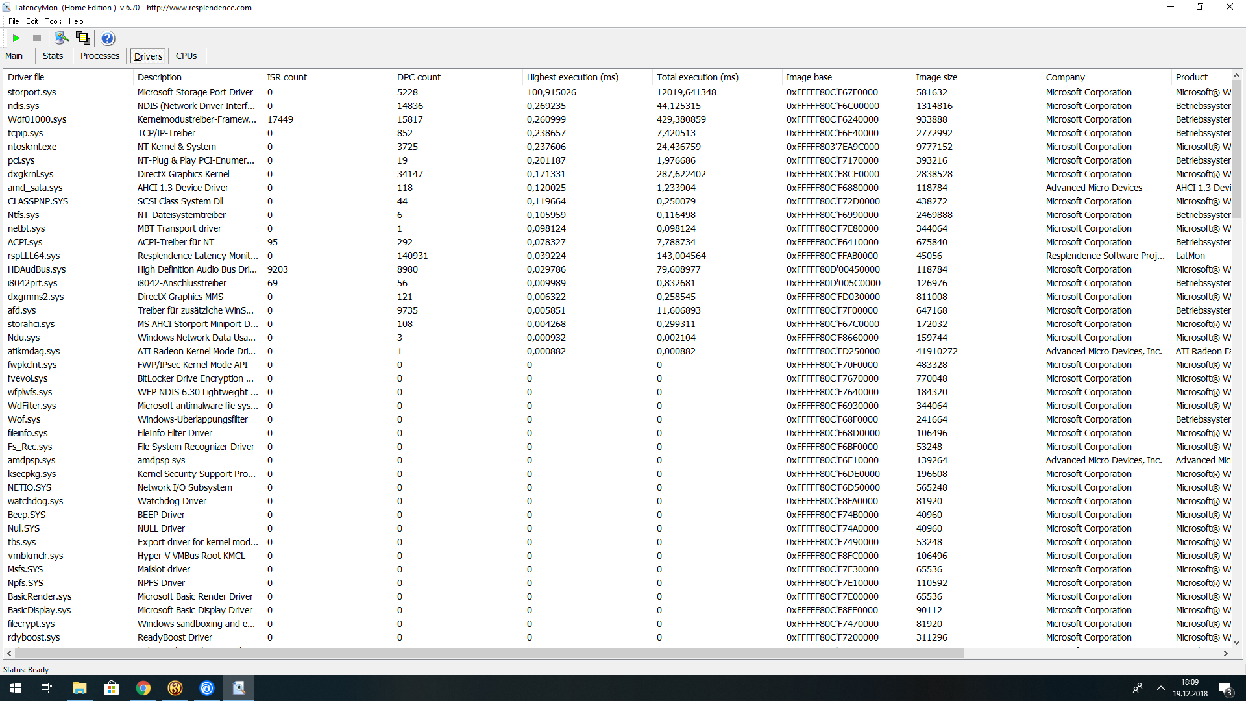This screenshot has width=1246, height=701.
Task: Open the LatencyMon taskbar icon
Action: pos(239,688)
